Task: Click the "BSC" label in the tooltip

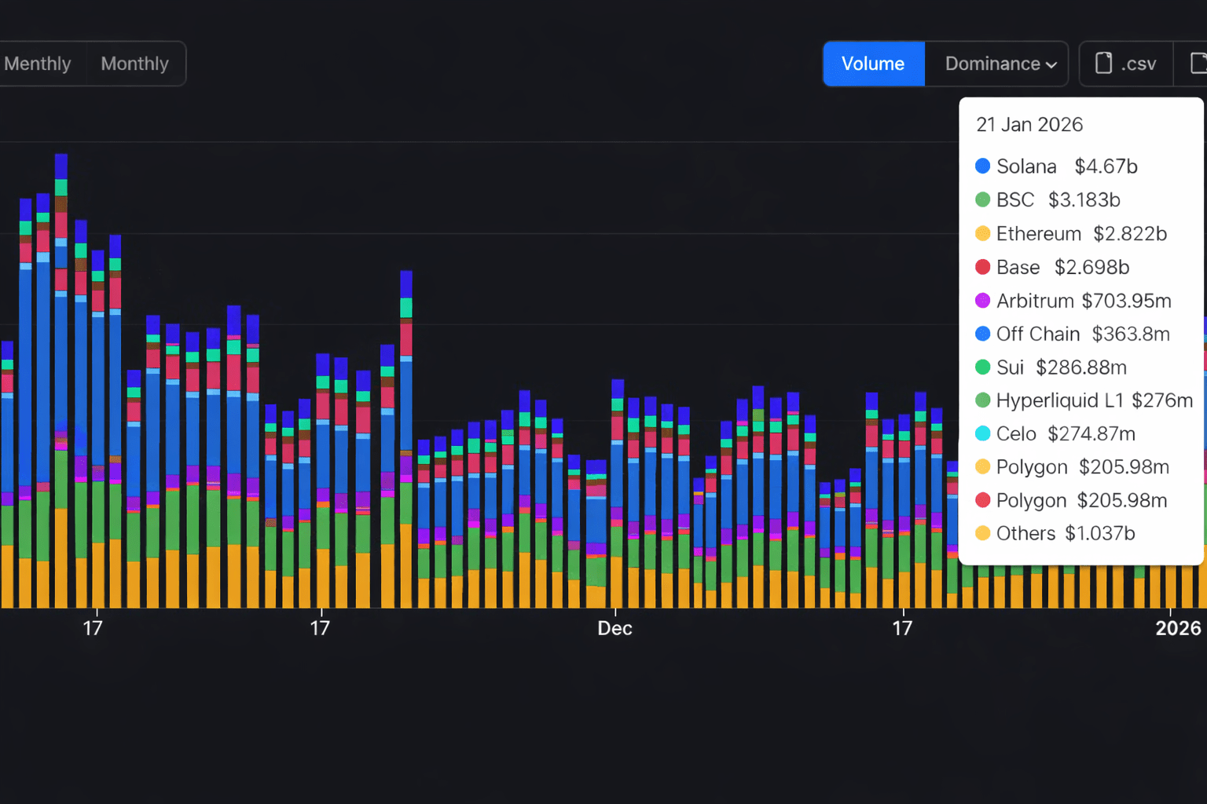Action: pos(1015,200)
